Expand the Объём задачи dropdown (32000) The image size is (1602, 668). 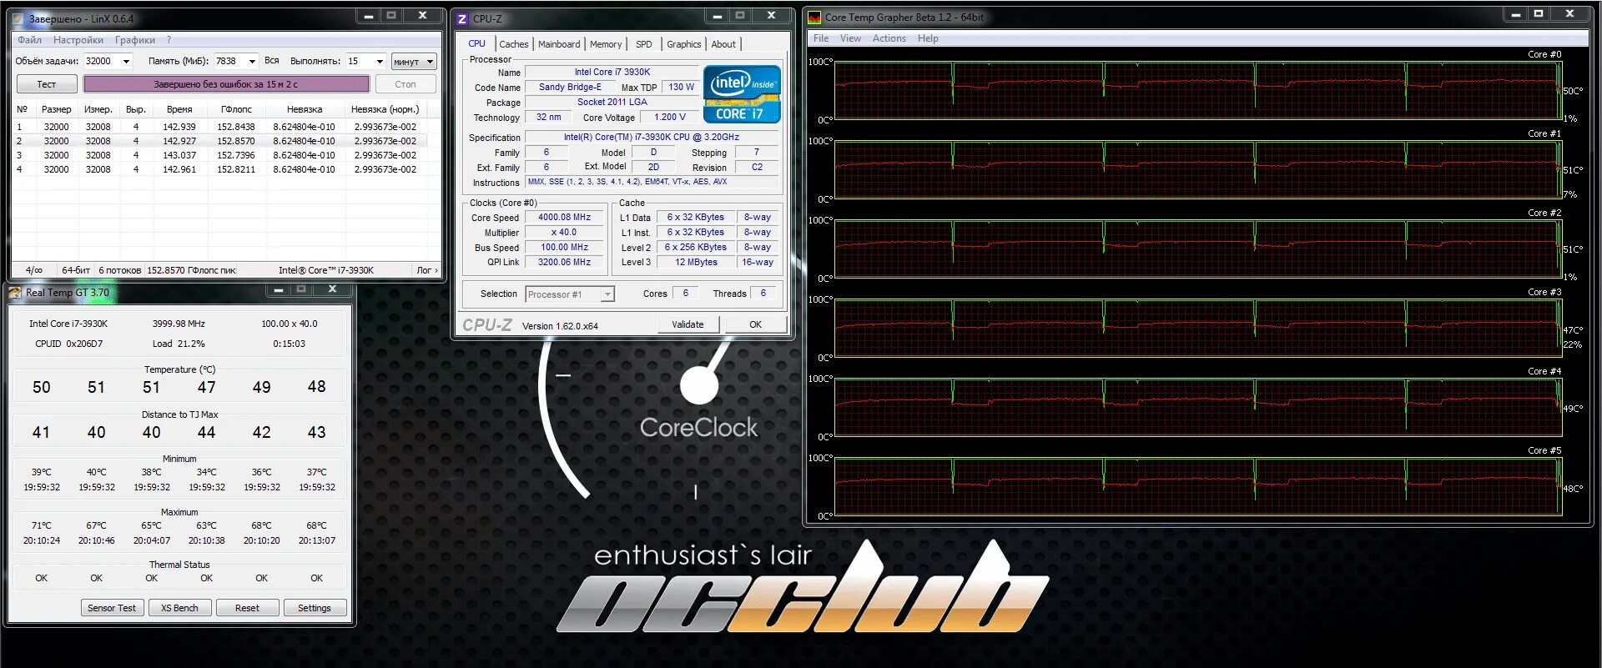pos(127,61)
